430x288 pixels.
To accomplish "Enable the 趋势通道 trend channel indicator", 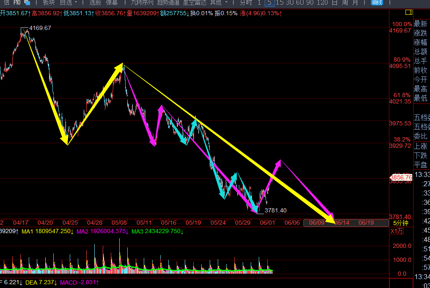I will [x=168, y=3].
